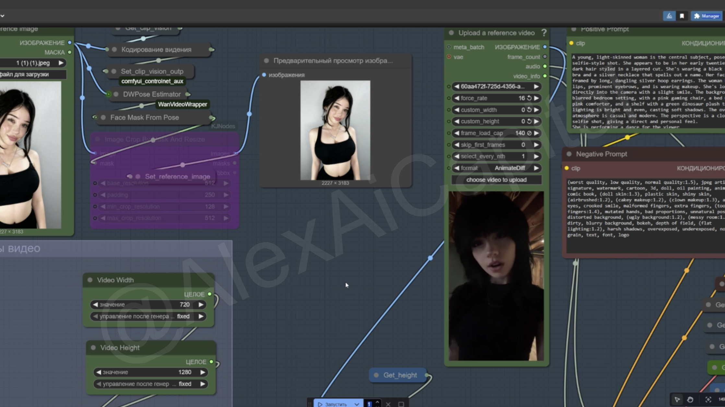Click the question mark help icon

pyautogui.click(x=544, y=33)
